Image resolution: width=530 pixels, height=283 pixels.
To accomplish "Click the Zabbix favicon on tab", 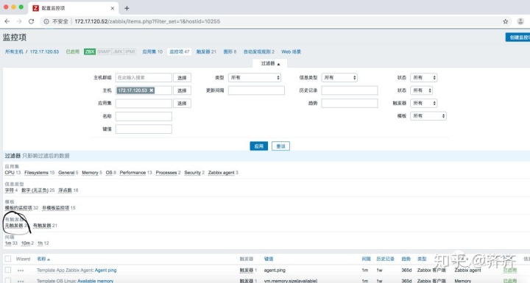I will click(x=35, y=8).
